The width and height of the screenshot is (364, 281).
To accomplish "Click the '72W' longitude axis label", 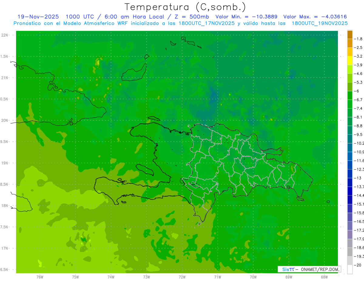I will (x=182, y=277).
